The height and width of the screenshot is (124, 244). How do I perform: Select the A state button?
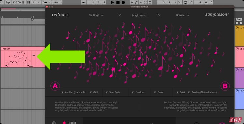(x=55, y=86)
